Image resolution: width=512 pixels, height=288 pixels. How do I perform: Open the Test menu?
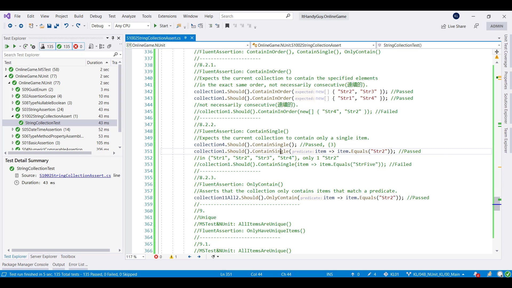point(112,16)
